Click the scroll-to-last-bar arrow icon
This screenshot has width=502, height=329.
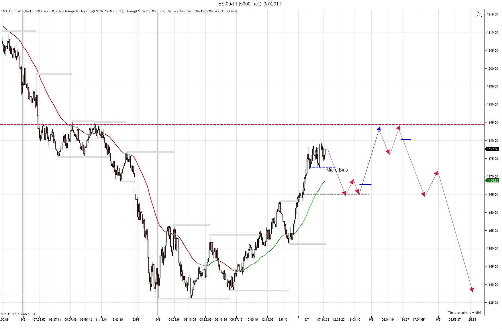479,14
